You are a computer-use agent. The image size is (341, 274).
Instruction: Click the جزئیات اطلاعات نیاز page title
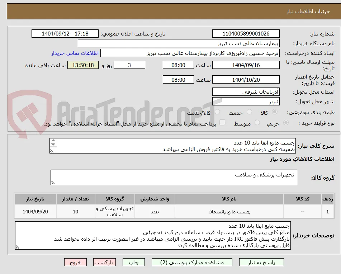click(308, 11)
